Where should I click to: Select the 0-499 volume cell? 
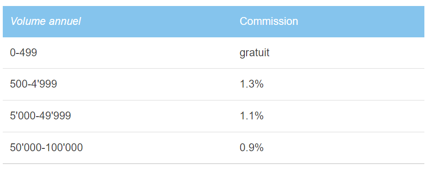[x=24, y=53]
